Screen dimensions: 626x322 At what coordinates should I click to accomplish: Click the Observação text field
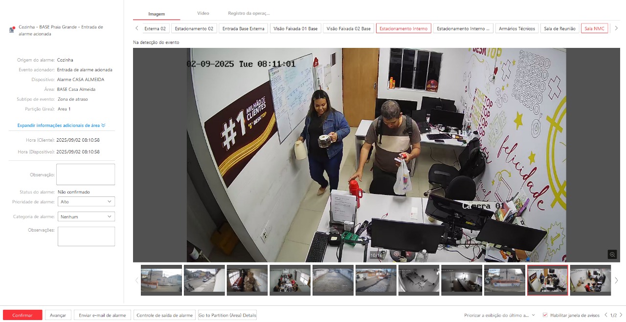click(x=86, y=174)
